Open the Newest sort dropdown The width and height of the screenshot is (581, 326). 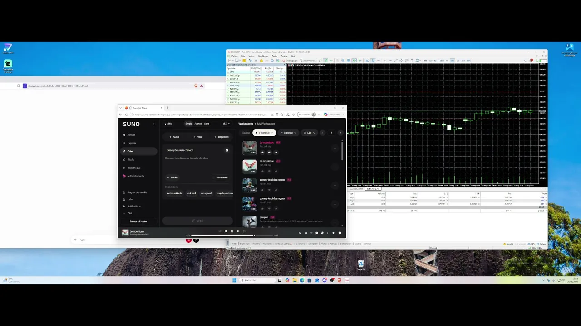288,133
